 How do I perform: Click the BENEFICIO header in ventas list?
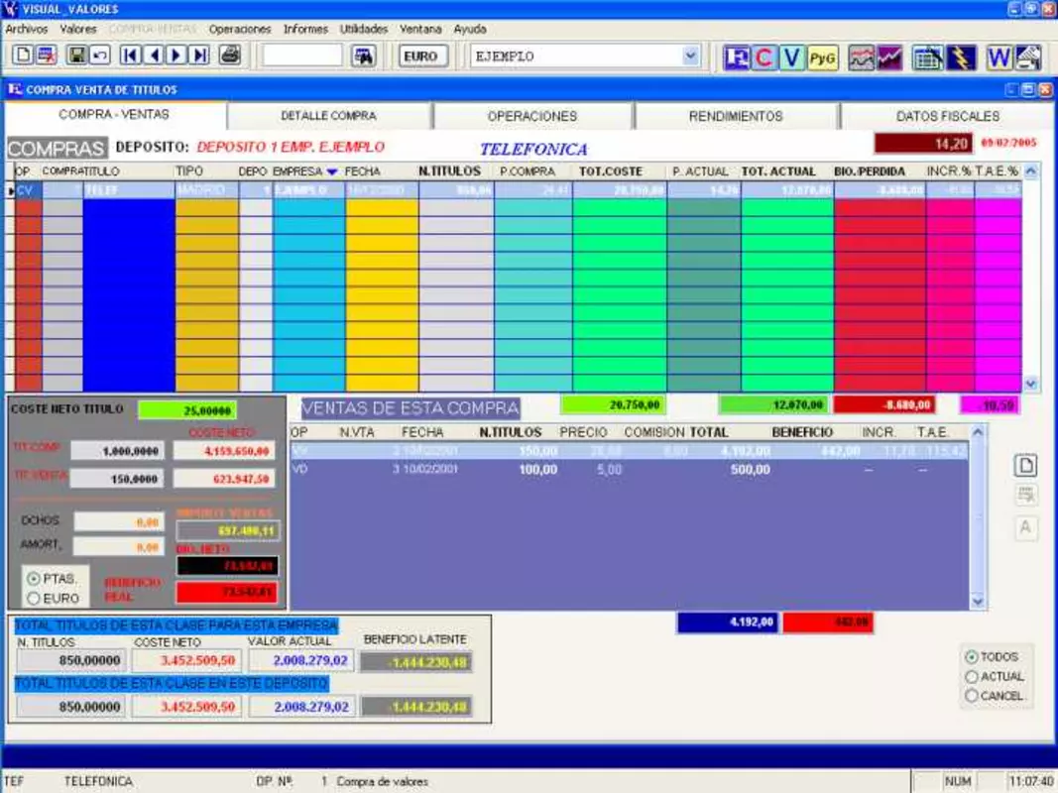pyautogui.click(x=802, y=432)
